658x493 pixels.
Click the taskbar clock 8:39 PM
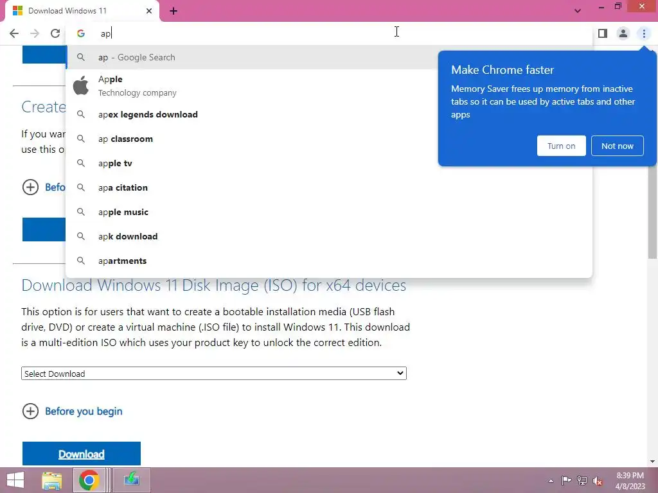point(630,481)
